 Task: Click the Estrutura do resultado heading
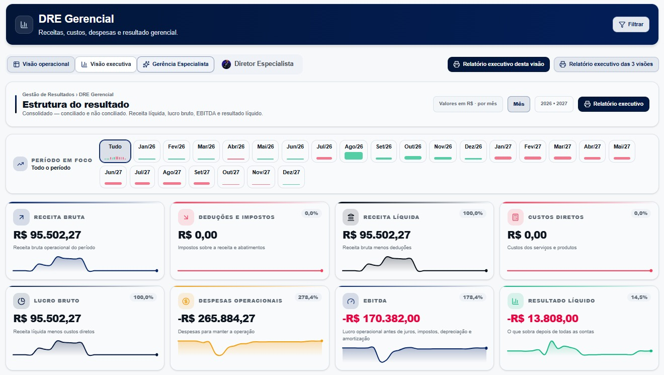[76, 105]
